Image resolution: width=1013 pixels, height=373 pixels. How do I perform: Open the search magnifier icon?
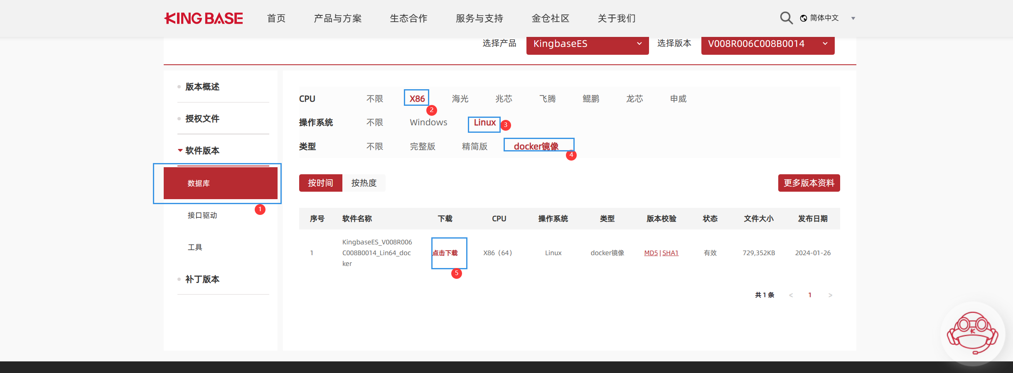786,18
